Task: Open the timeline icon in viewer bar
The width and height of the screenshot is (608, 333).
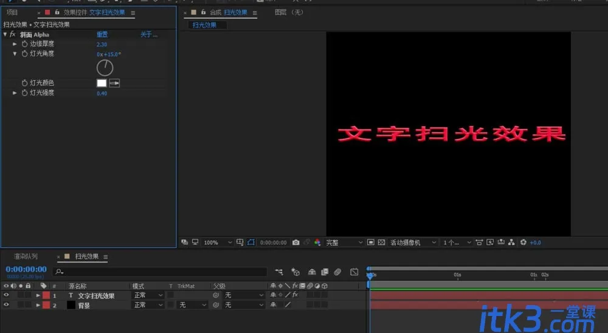Action: [501, 242]
